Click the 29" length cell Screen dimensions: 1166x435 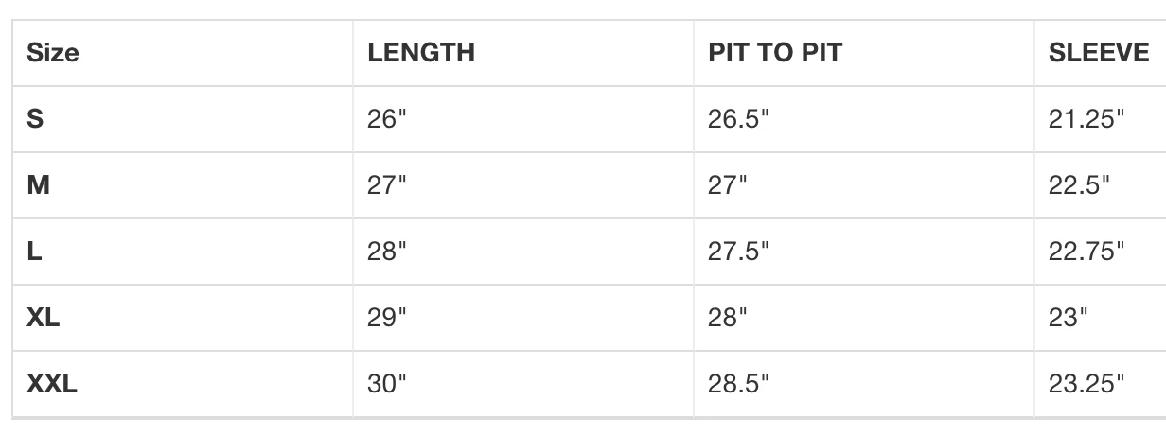(x=386, y=319)
